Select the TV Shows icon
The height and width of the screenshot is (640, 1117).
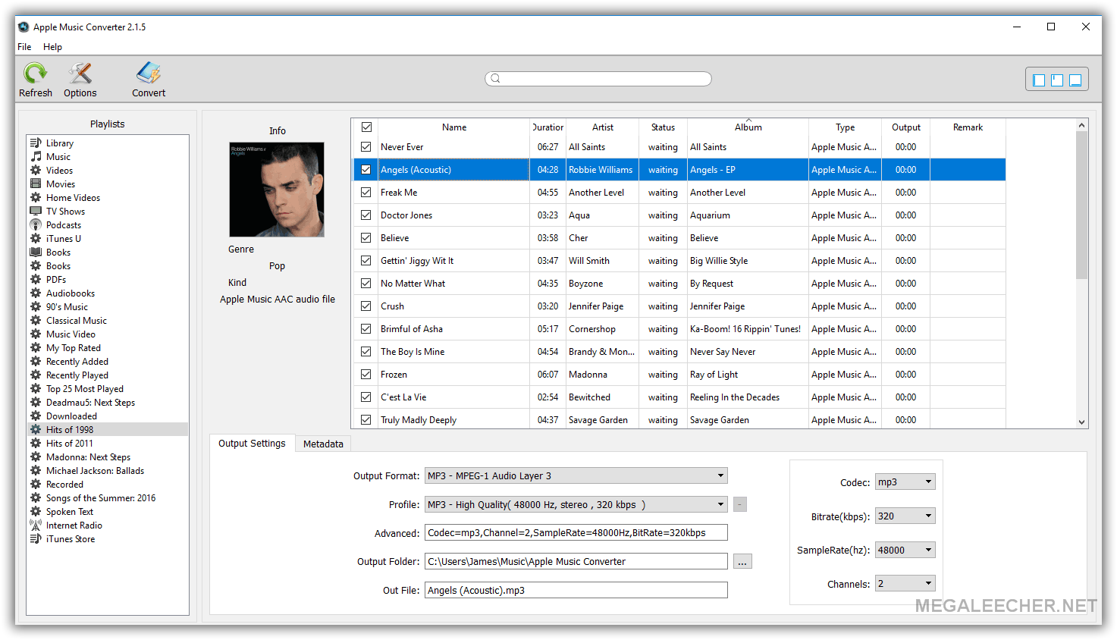[36, 212]
